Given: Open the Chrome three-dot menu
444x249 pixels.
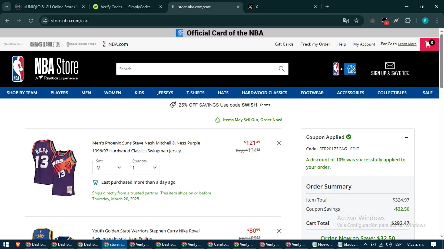Looking at the screenshot, I should (437, 21).
